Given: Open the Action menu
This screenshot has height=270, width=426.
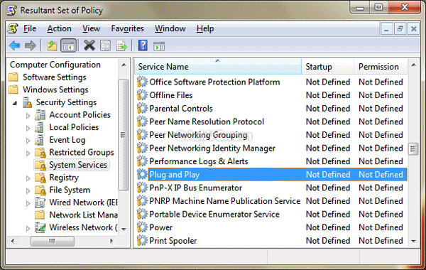Looking at the screenshot, I should [59, 28].
